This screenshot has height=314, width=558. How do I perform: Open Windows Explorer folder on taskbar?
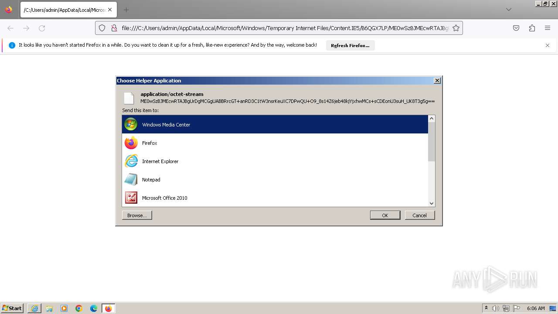coord(49,308)
